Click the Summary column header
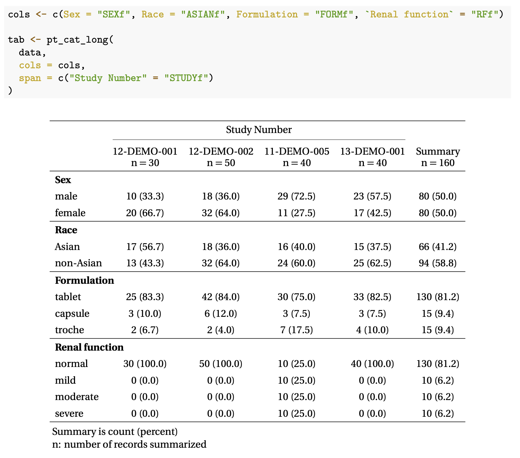The image size is (520, 458). coord(438,152)
